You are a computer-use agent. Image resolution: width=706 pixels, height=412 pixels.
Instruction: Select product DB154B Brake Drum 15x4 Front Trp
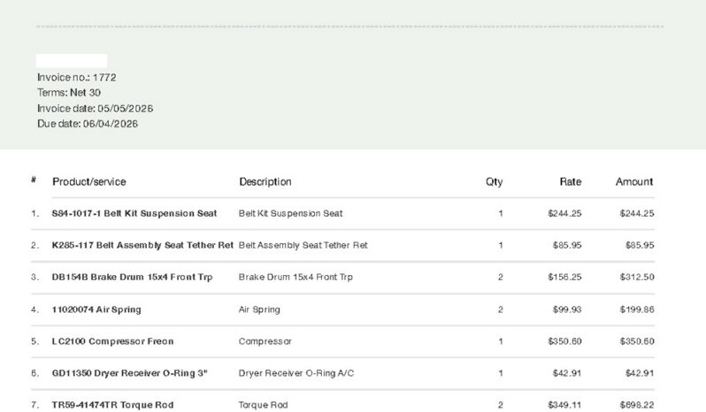[x=132, y=277]
